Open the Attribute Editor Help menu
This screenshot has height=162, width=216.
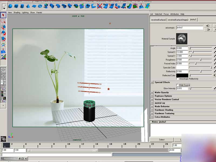(182, 14)
